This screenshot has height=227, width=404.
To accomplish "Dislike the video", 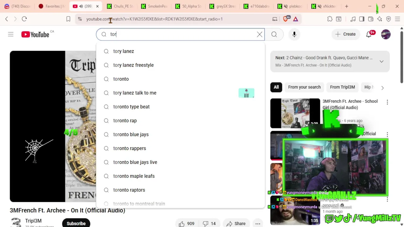I will pos(210,224).
